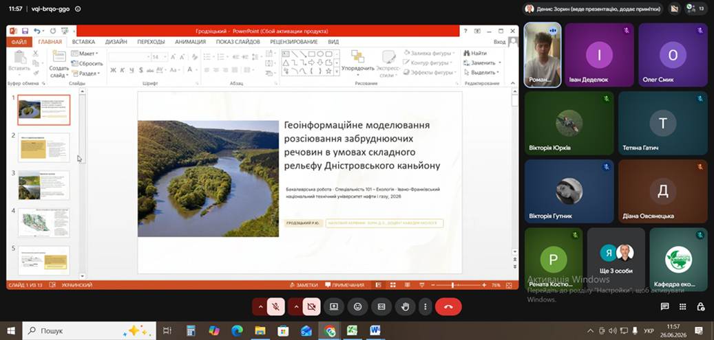Image resolution: width=714 pixels, height=340 pixels.
Task: Select slide 2 thumbnail
Action: point(43,148)
